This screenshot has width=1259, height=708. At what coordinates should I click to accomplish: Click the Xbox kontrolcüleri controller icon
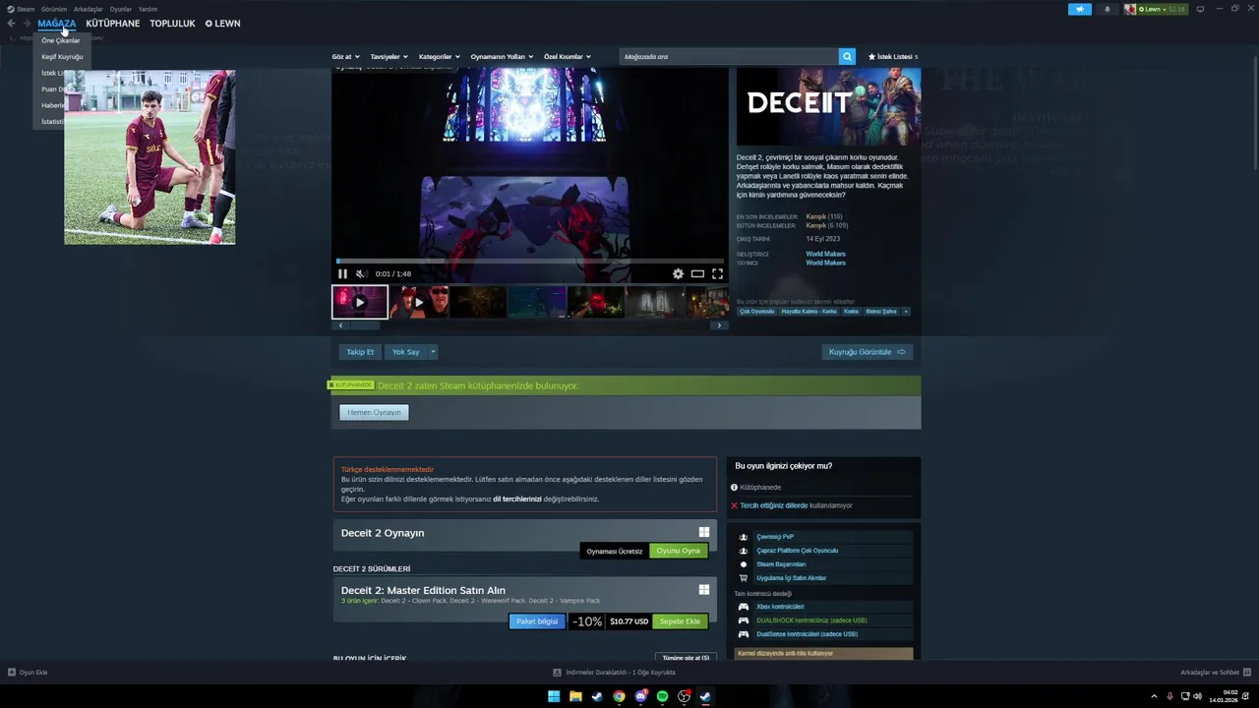pyautogui.click(x=744, y=607)
